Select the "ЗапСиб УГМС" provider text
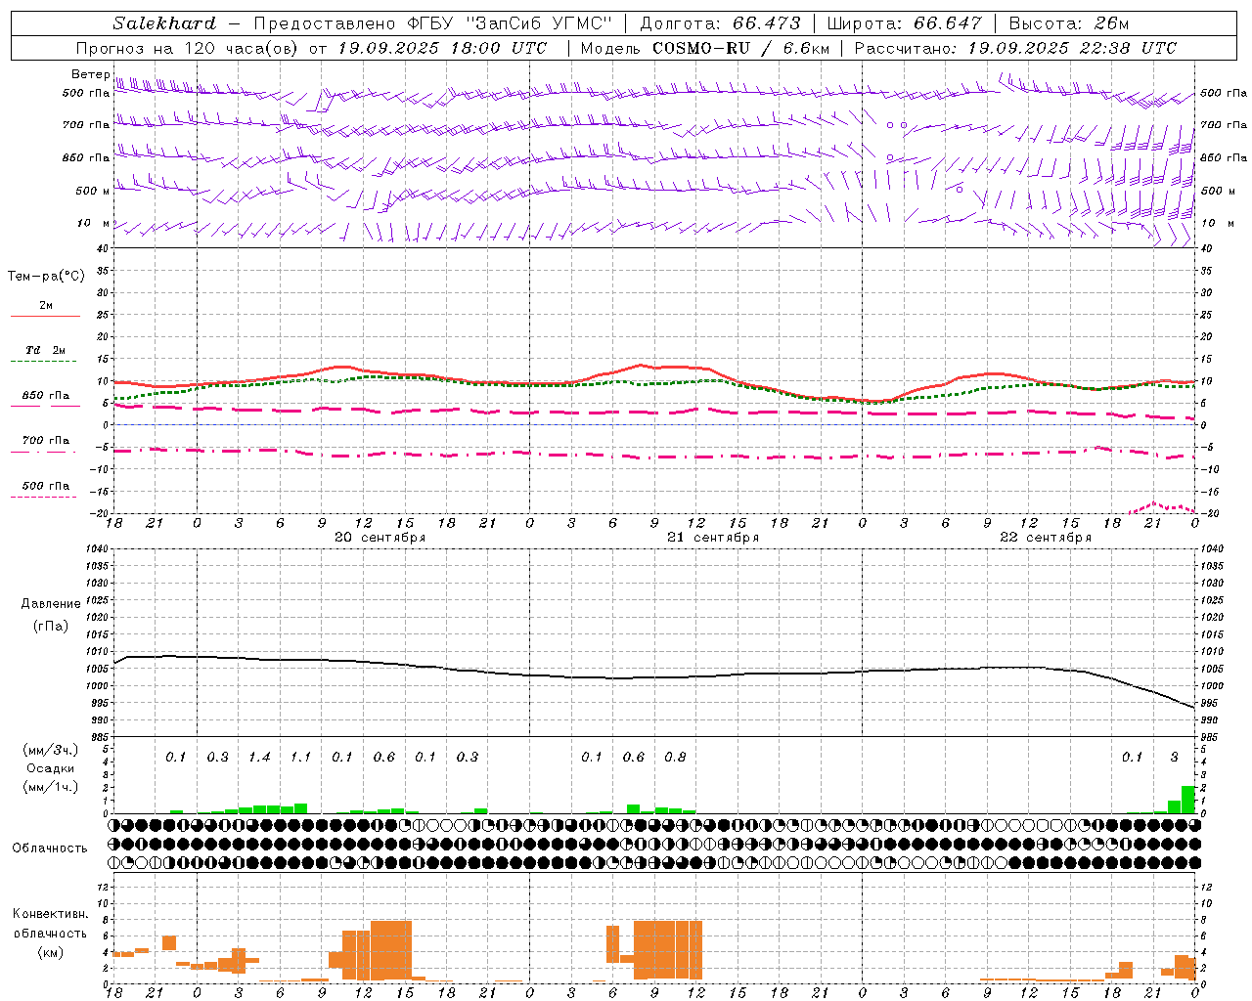 [540, 23]
